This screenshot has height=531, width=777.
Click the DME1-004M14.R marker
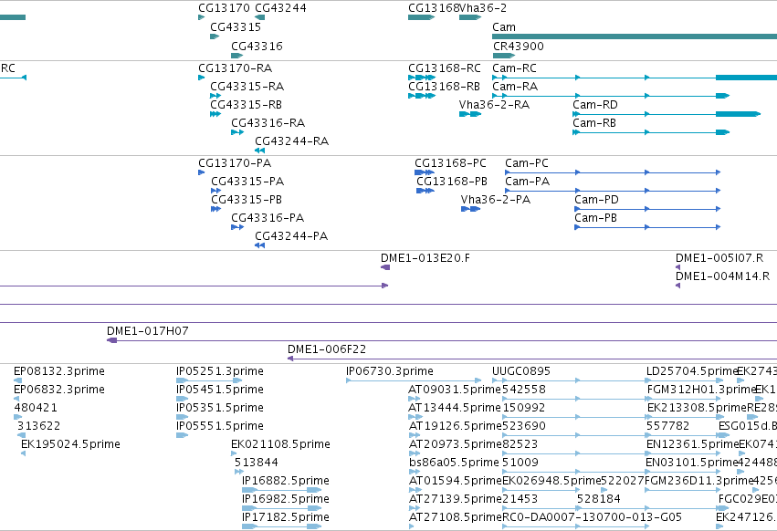(x=677, y=286)
